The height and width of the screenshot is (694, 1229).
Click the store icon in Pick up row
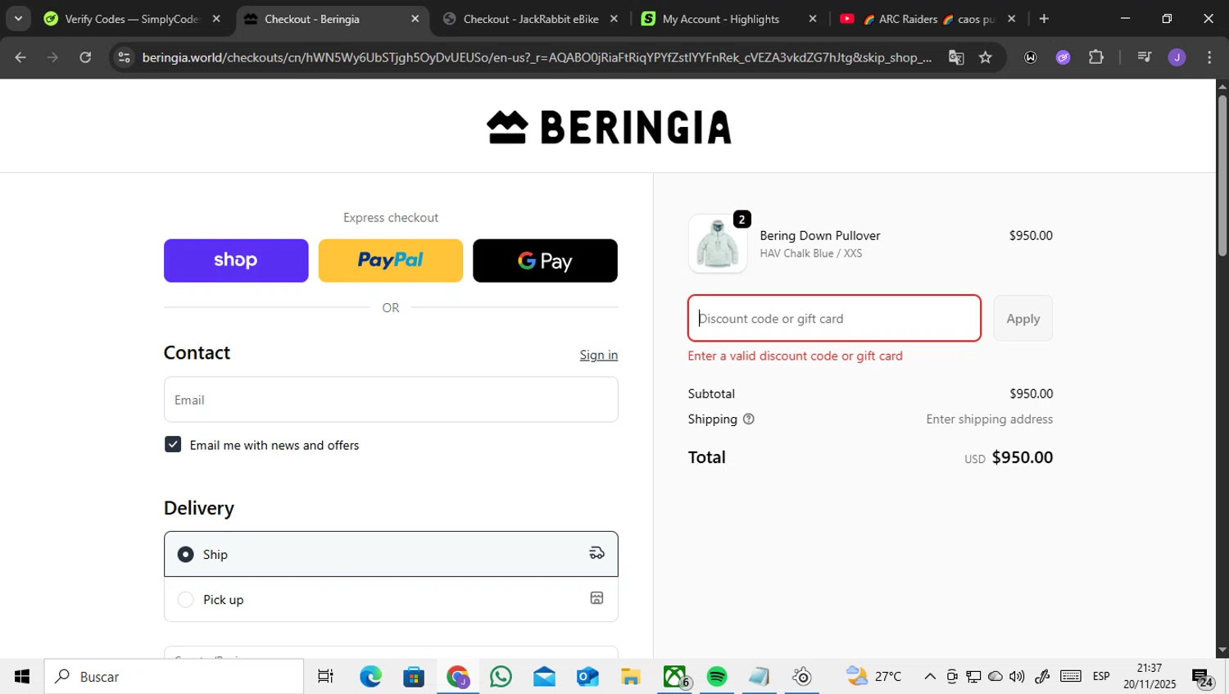click(x=596, y=598)
